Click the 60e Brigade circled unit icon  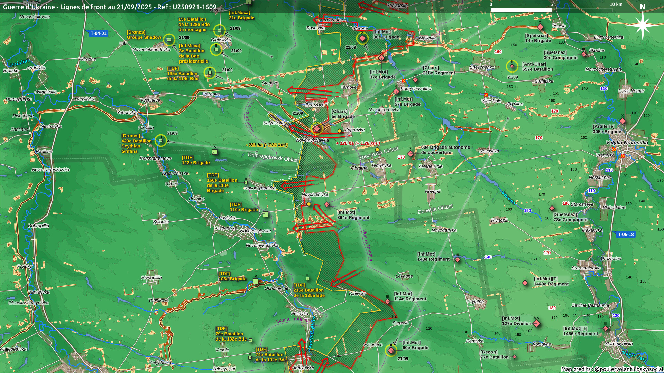coord(391,351)
